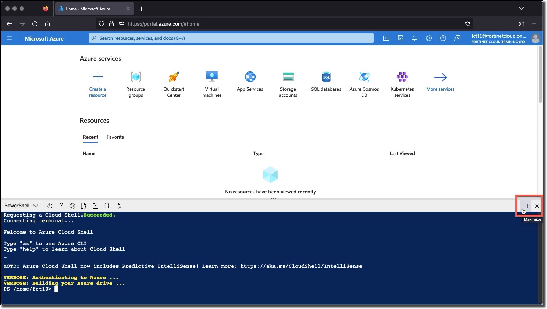Viewport: 547px width, 309px height.
Task: Switch to the Favorite resources tab
Action: coord(115,137)
